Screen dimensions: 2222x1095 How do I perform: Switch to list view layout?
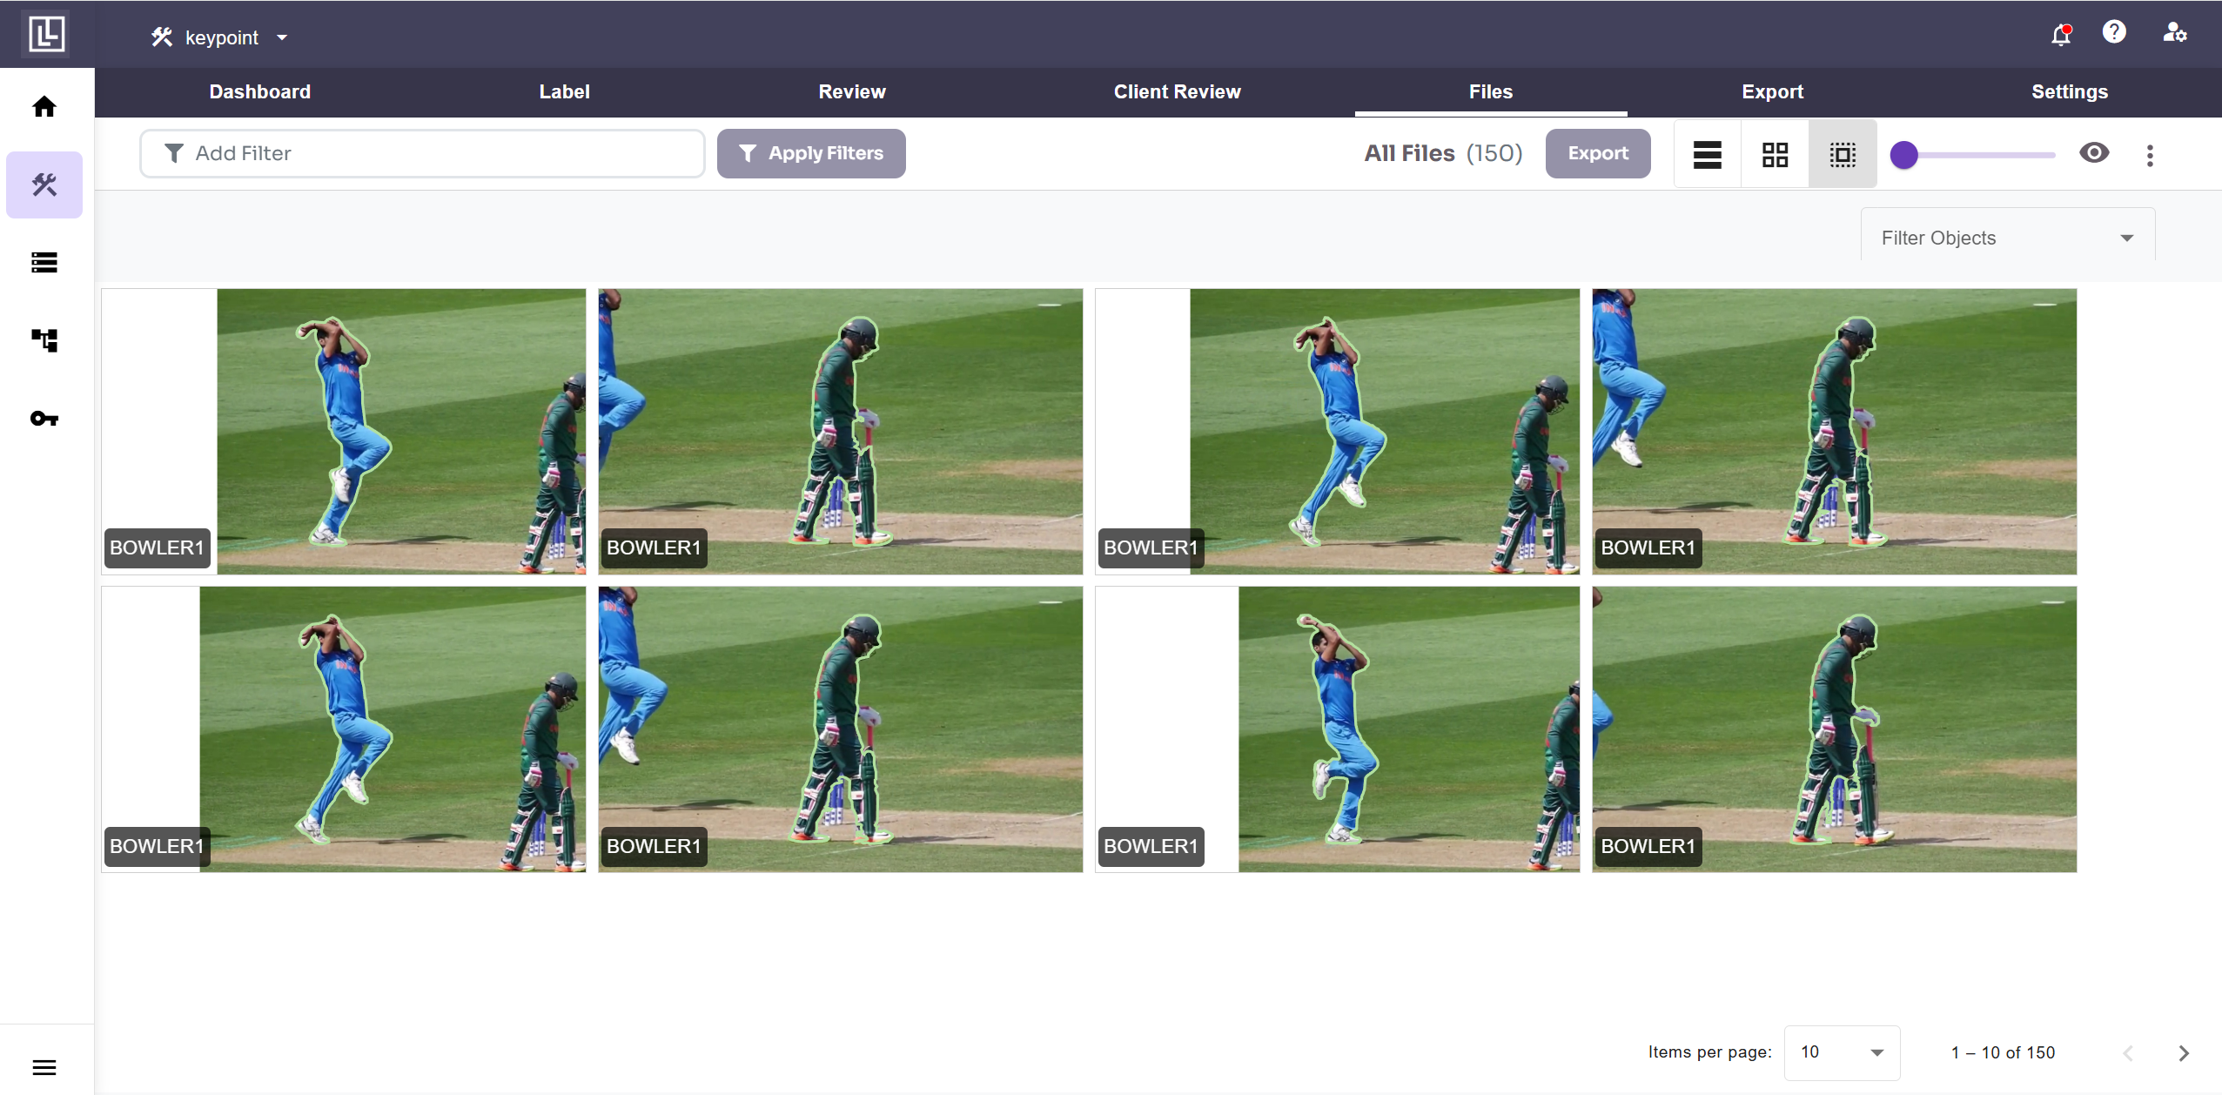[x=1707, y=155]
